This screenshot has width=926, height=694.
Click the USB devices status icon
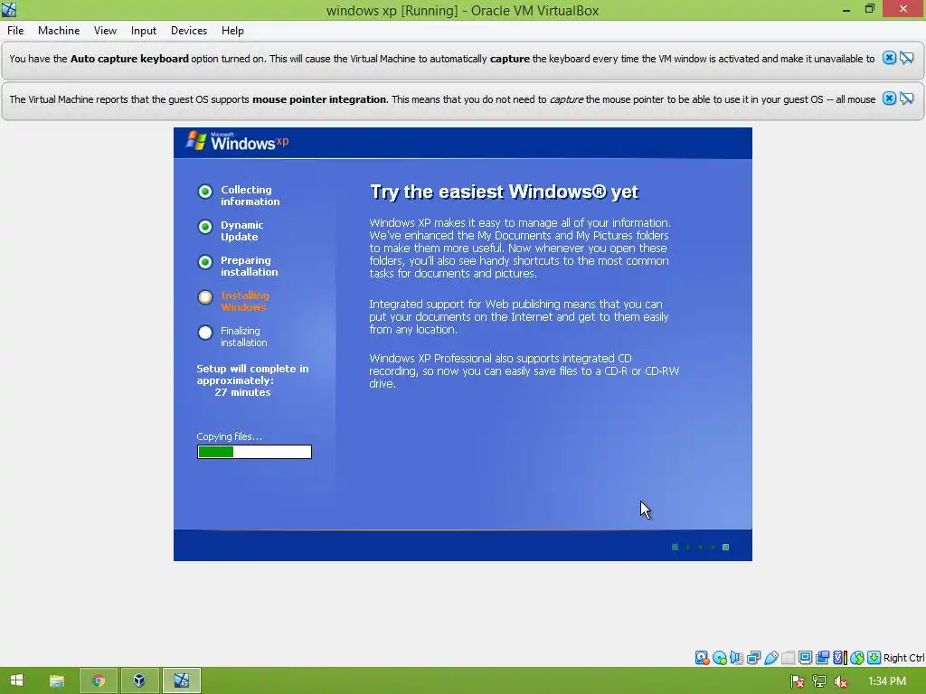pos(770,658)
